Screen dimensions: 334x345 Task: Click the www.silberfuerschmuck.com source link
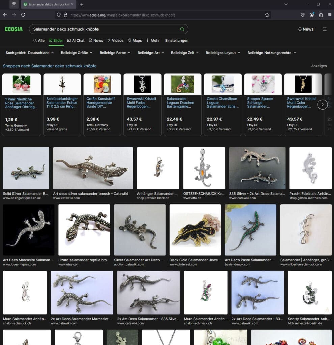301,265
